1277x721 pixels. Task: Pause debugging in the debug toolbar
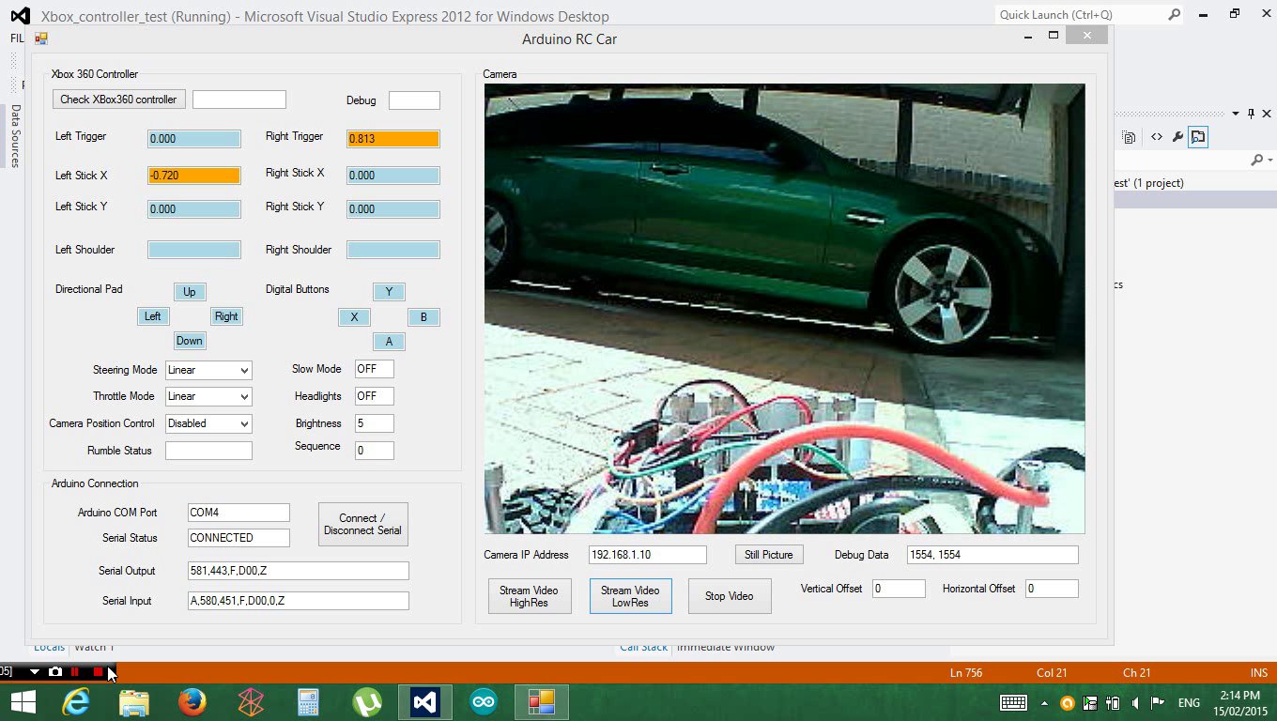click(74, 672)
